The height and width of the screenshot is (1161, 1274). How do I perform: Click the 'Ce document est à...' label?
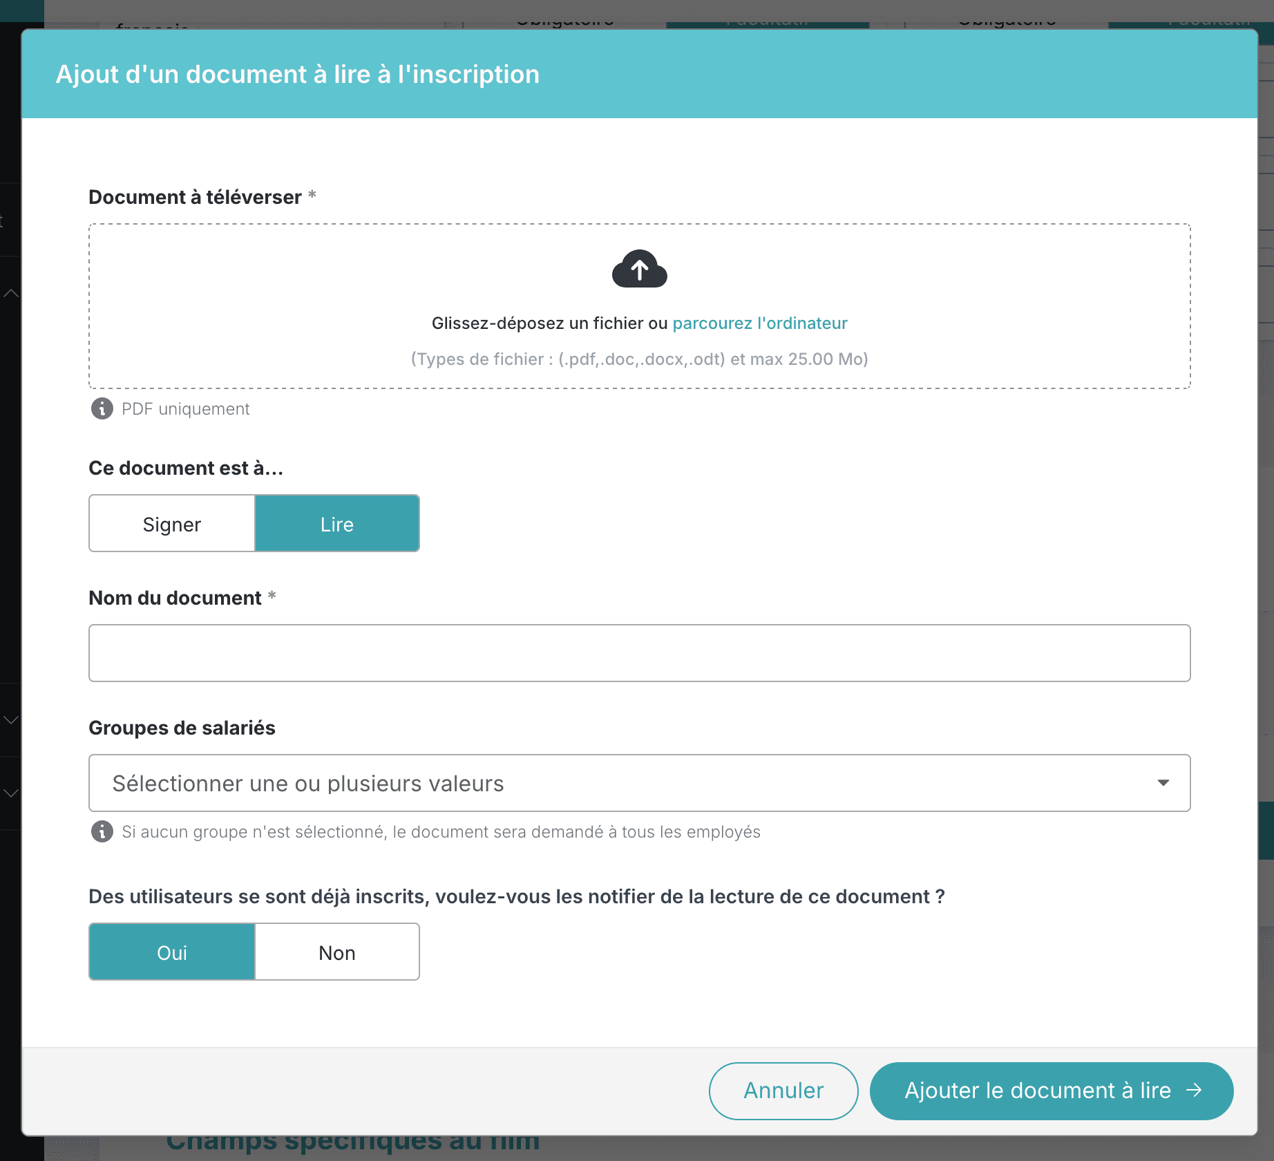[186, 469]
